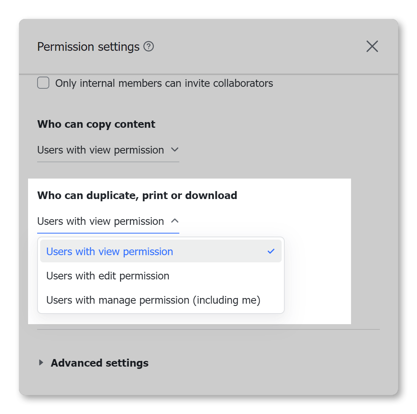Viewport: 417px width, 414px height.
Task: Open the Who can copy content dropdown
Action: coord(108,150)
